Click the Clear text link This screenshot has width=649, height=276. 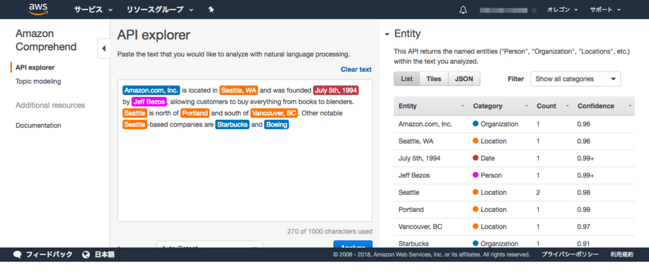356,70
